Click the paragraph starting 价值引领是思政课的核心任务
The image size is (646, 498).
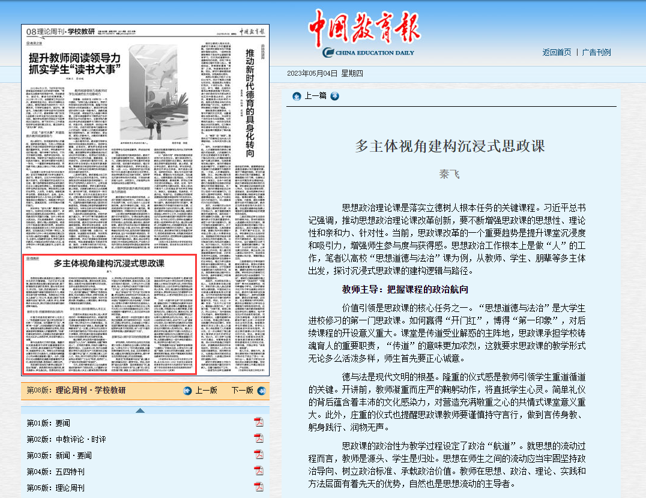[x=447, y=333]
